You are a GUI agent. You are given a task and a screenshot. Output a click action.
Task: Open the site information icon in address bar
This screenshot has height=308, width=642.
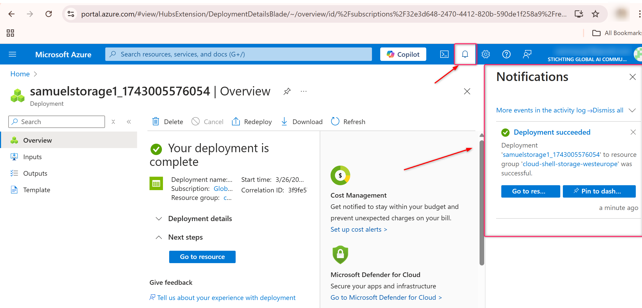[x=71, y=14]
